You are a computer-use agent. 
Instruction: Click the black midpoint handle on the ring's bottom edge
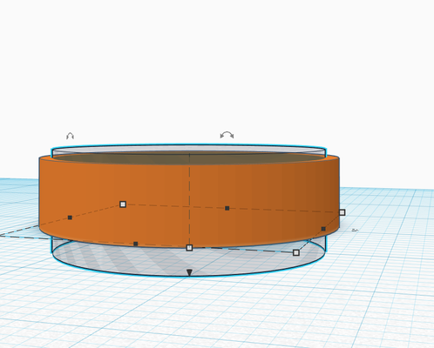pyautogui.click(x=135, y=244)
